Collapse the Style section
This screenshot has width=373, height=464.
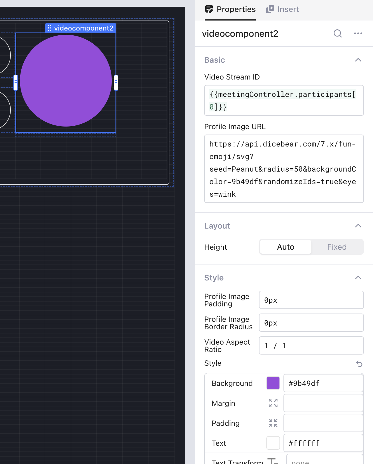point(358,278)
